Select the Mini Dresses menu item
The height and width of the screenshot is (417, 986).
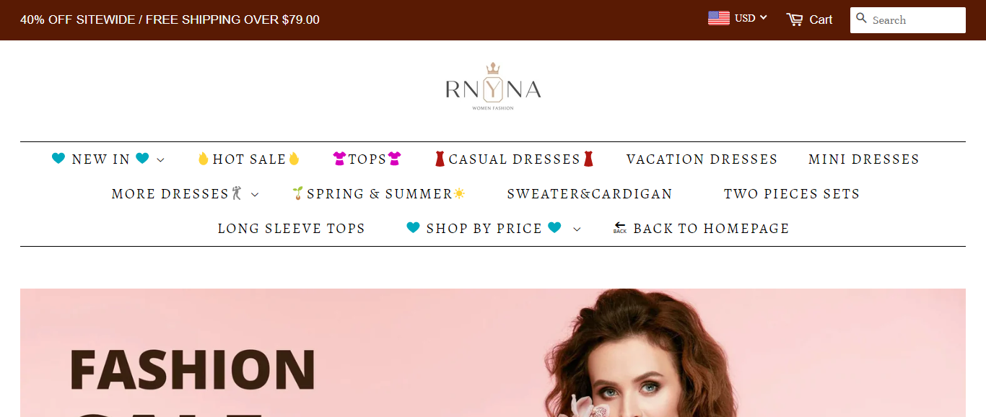[864, 159]
